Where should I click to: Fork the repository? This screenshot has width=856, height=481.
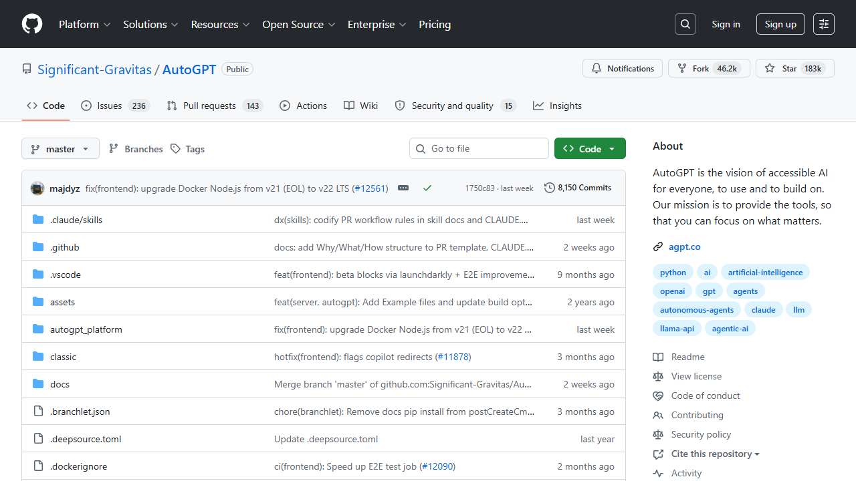pyautogui.click(x=708, y=68)
